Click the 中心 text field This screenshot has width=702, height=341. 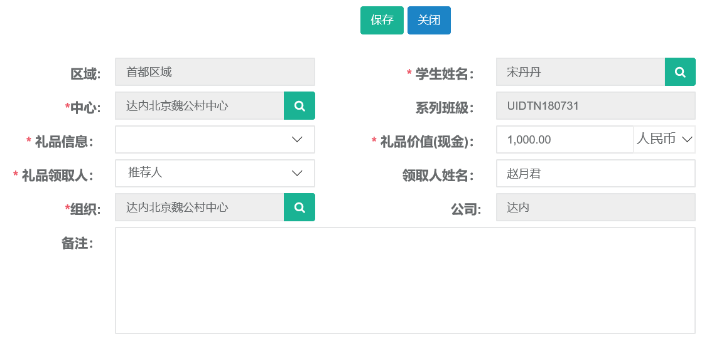coord(200,106)
